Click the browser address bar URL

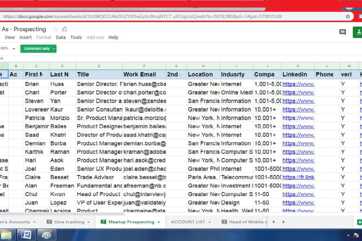tap(143, 16)
